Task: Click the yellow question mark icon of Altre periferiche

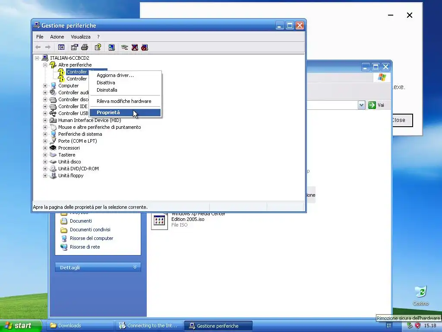Action: [x=53, y=65]
